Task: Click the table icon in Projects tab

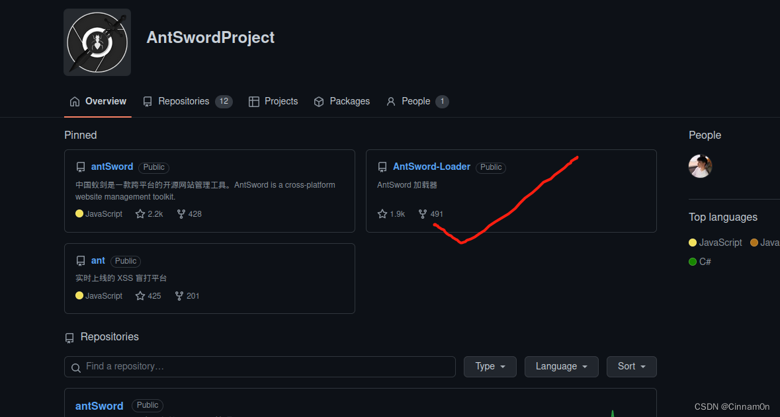Action: [x=253, y=101]
